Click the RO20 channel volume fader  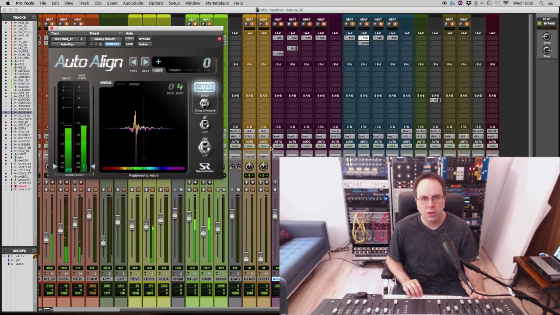pyautogui.click(x=75, y=222)
